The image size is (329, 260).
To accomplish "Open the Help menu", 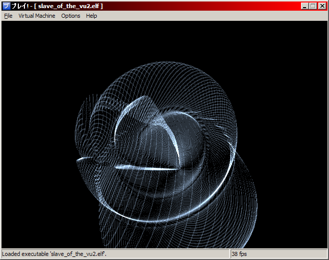I will (92, 16).
